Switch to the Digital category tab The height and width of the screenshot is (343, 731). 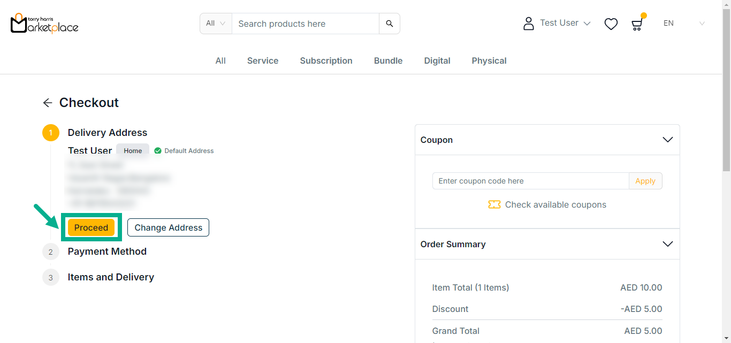pyautogui.click(x=437, y=61)
